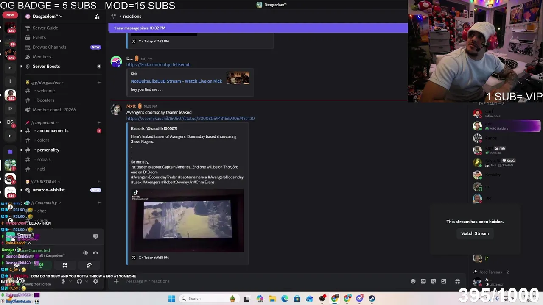Open the invite people icon beside Dasgasdom
This screenshot has width=543, height=305.
pos(97,17)
